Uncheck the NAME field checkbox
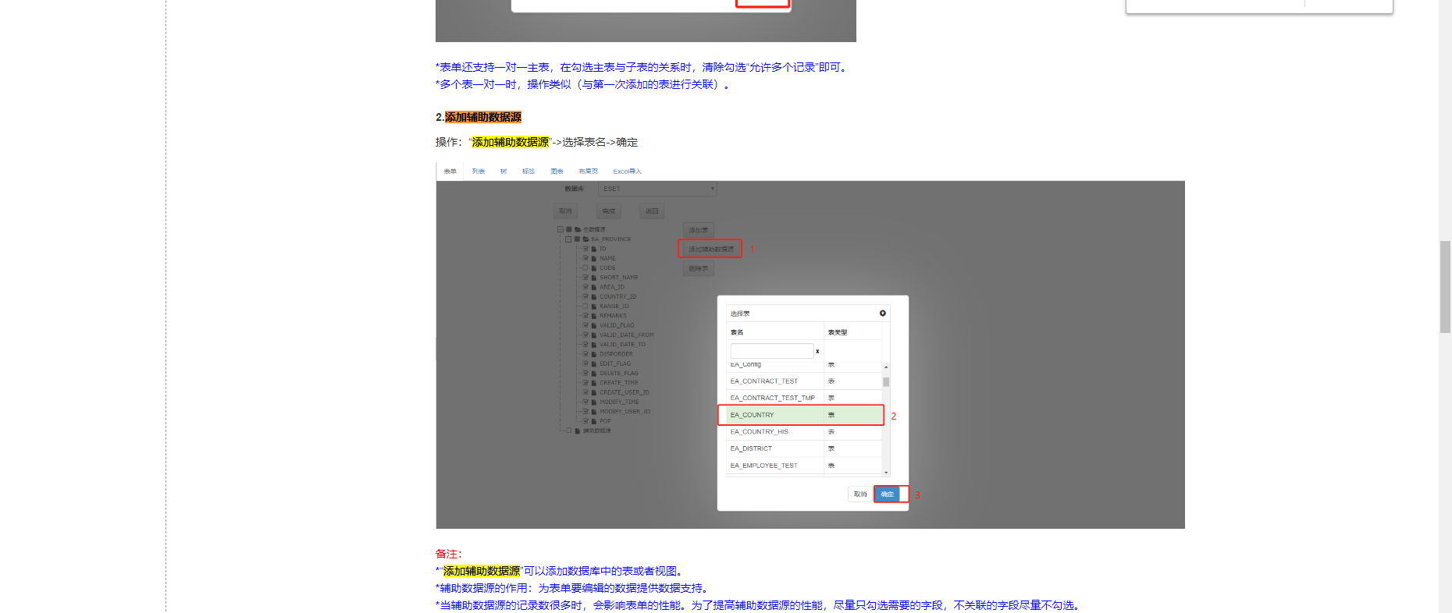1452x613 pixels. click(585, 258)
